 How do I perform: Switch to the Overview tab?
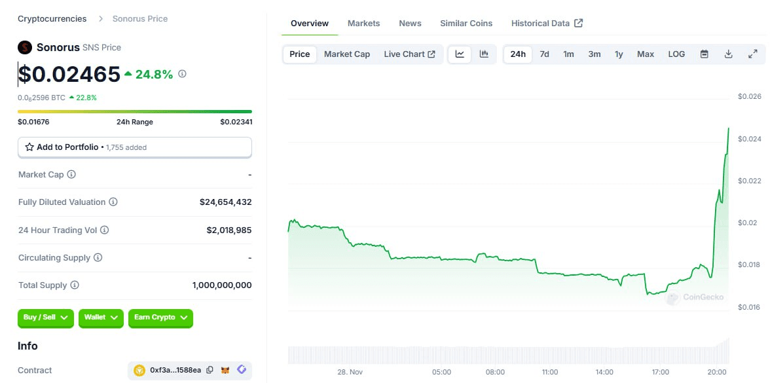[x=309, y=23]
